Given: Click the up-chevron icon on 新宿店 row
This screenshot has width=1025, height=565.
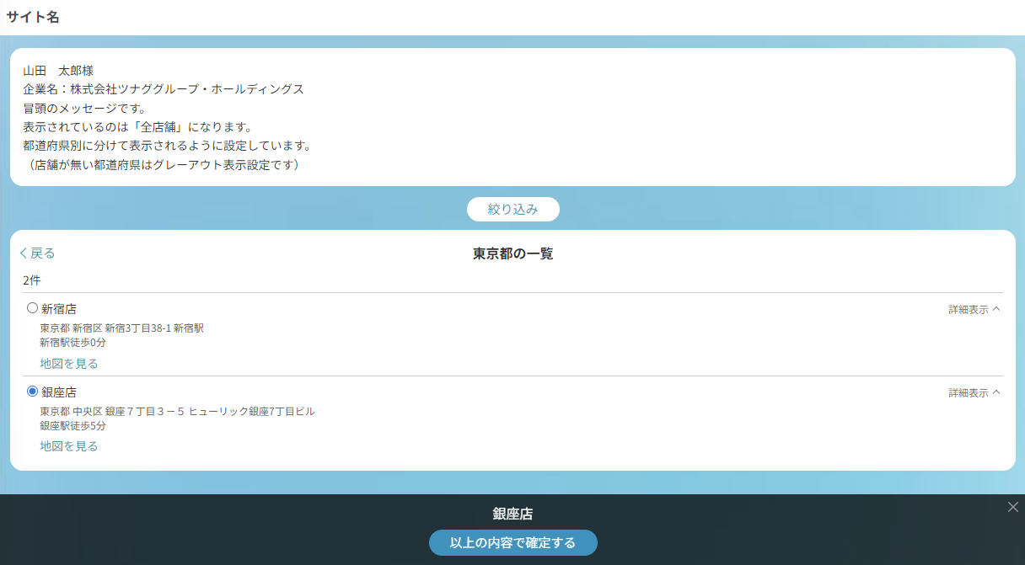Looking at the screenshot, I should pos(996,309).
